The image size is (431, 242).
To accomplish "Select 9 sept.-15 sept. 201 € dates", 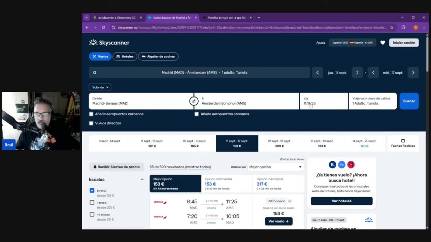I will 152,144.
